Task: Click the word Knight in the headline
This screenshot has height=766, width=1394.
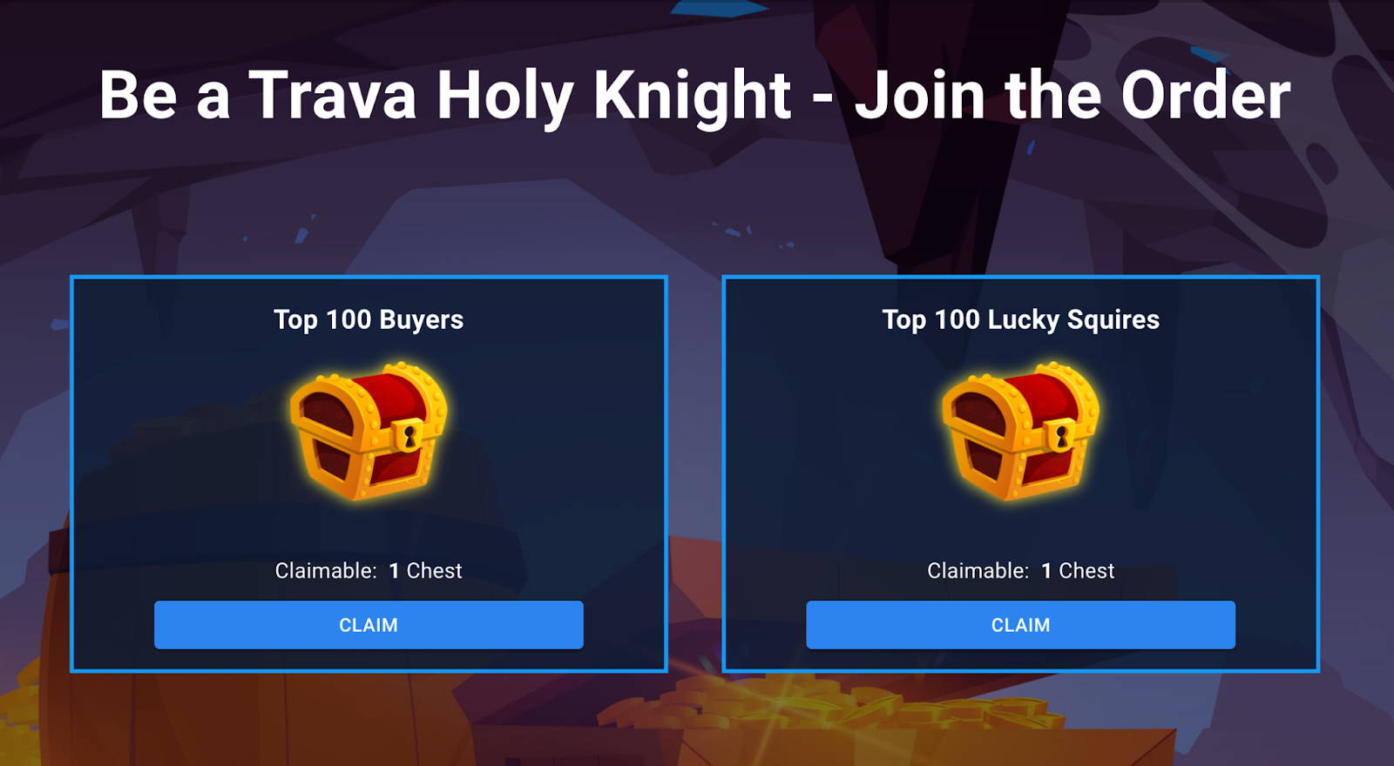Action: 693,97
